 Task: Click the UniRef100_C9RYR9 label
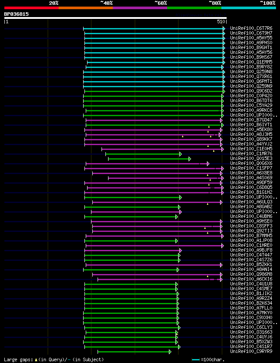point(251,352)
